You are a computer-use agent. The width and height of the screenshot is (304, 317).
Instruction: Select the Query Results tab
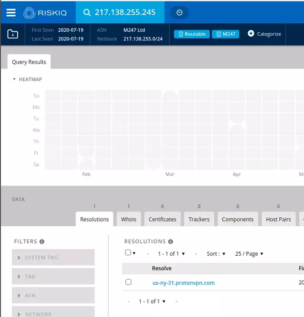pyautogui.click(x=29, y=62)
